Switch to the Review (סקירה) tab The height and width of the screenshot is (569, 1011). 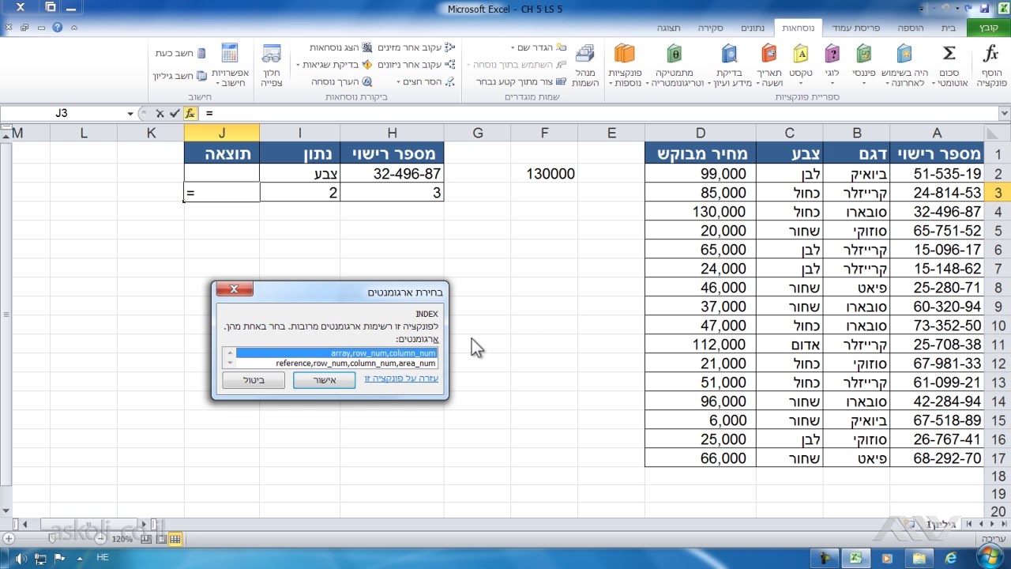point(710,28)
